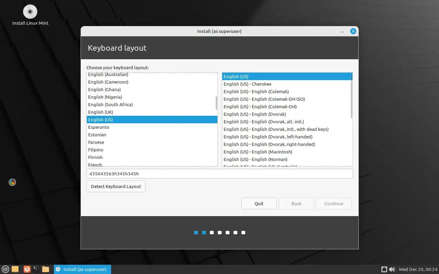Select Filipino layout

[152, 150]
